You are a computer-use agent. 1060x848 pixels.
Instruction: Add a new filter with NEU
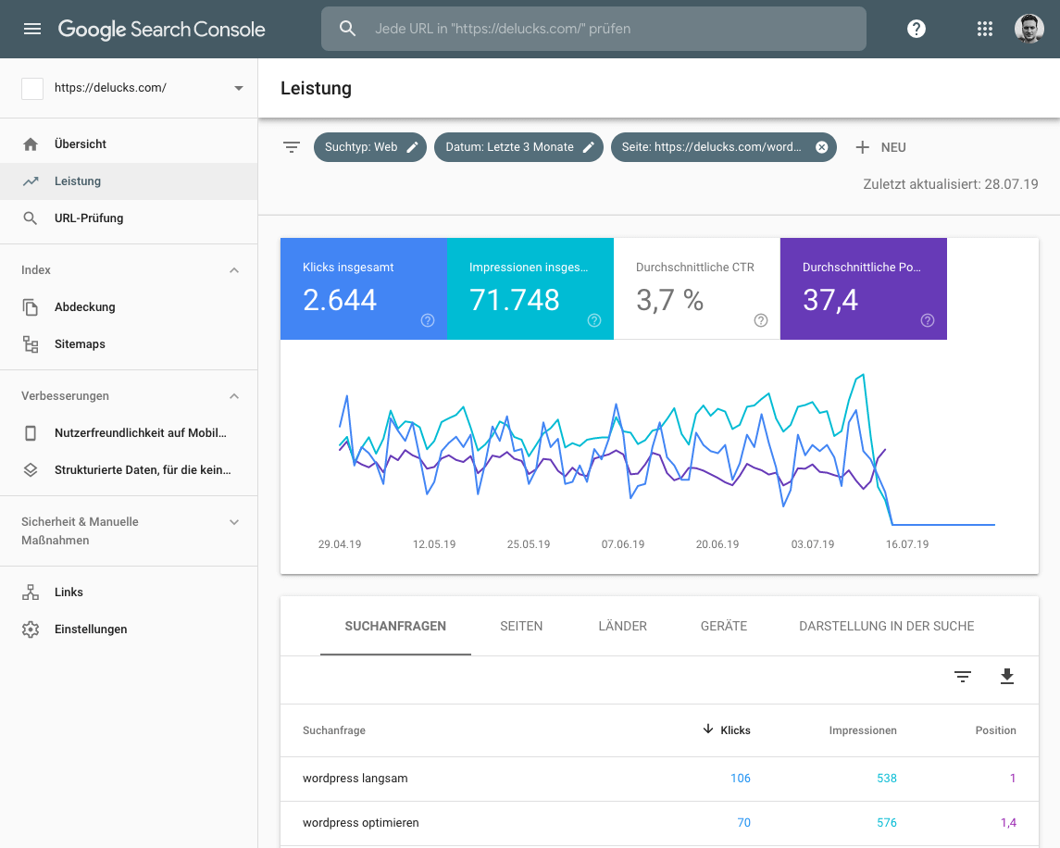pos(880,147)
